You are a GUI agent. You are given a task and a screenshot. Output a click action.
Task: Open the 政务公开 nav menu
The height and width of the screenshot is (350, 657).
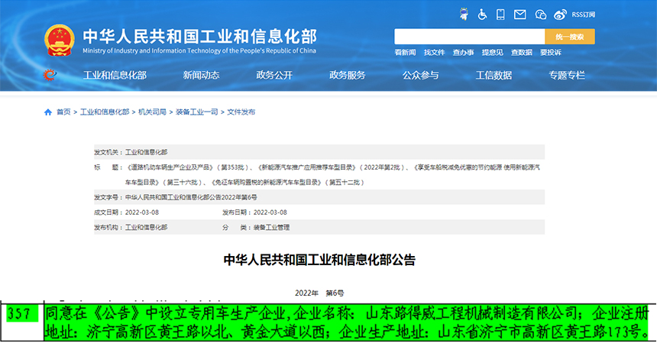coord(274,76)
